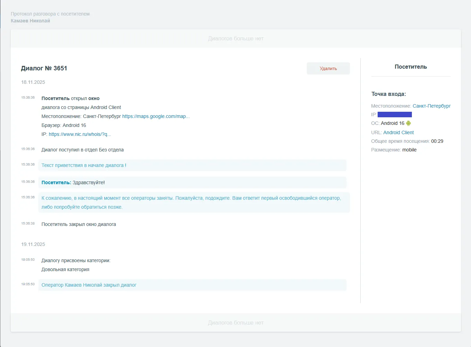Select the "Диалог № 3651" heading
Screen dimensions: 471x347
pos(44,68)
